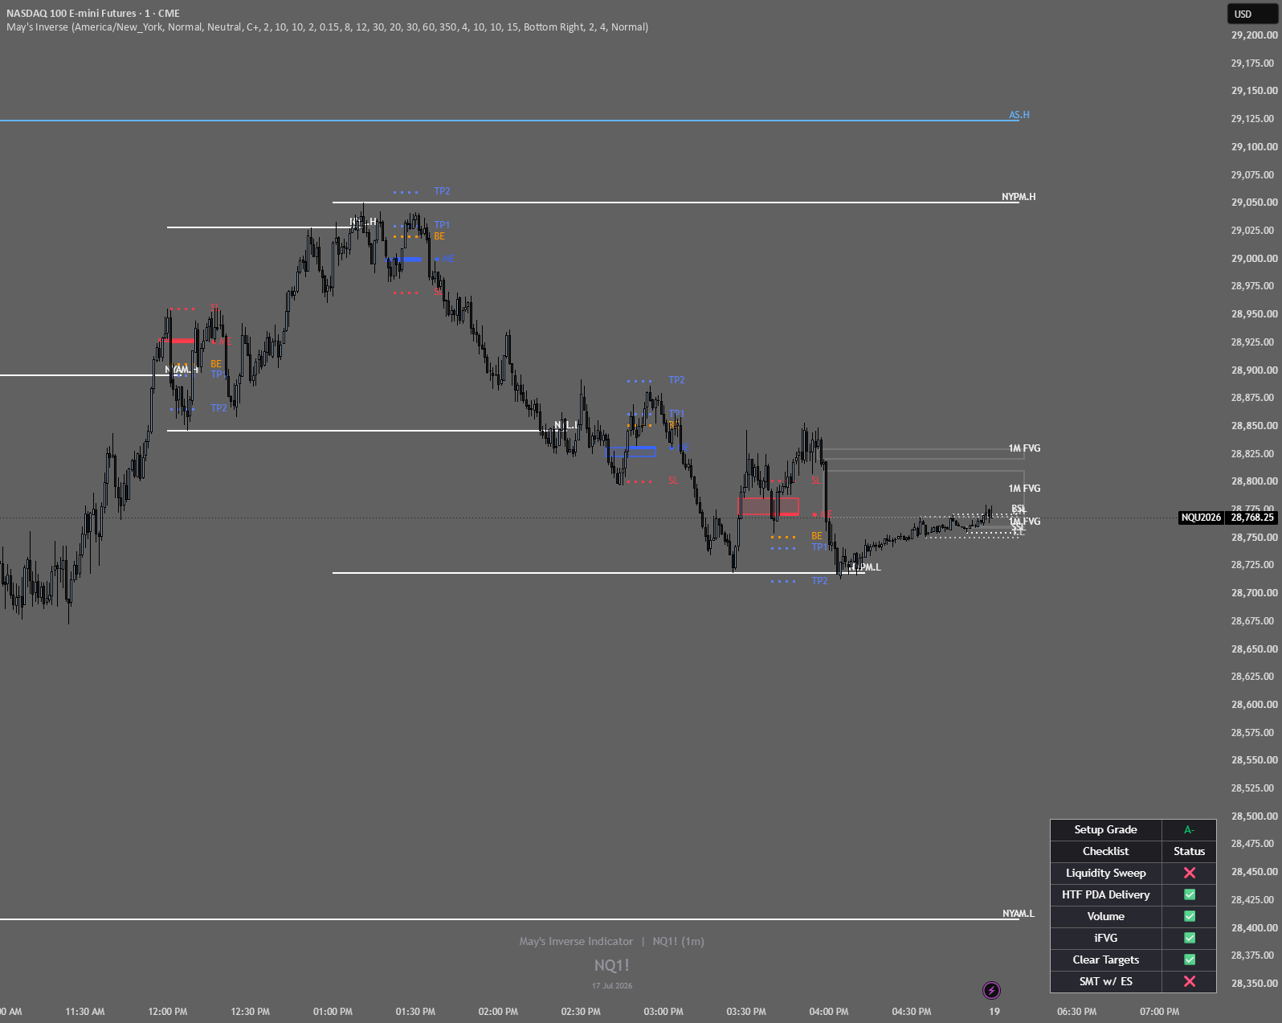Click the 29,200.00 price scale label
This screenshot has height=1023, width=1282.
[1254, 35]
